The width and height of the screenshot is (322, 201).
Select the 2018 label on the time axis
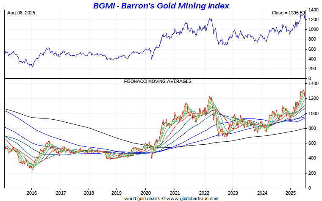[89, 193]
